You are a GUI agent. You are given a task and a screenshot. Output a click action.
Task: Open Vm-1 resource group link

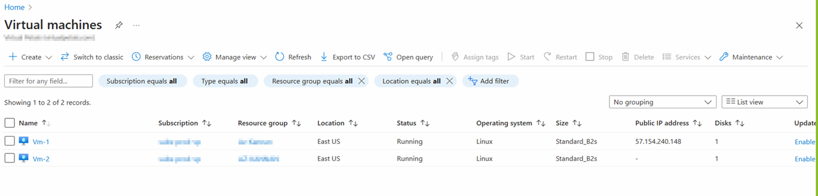[x=255, y=142]
